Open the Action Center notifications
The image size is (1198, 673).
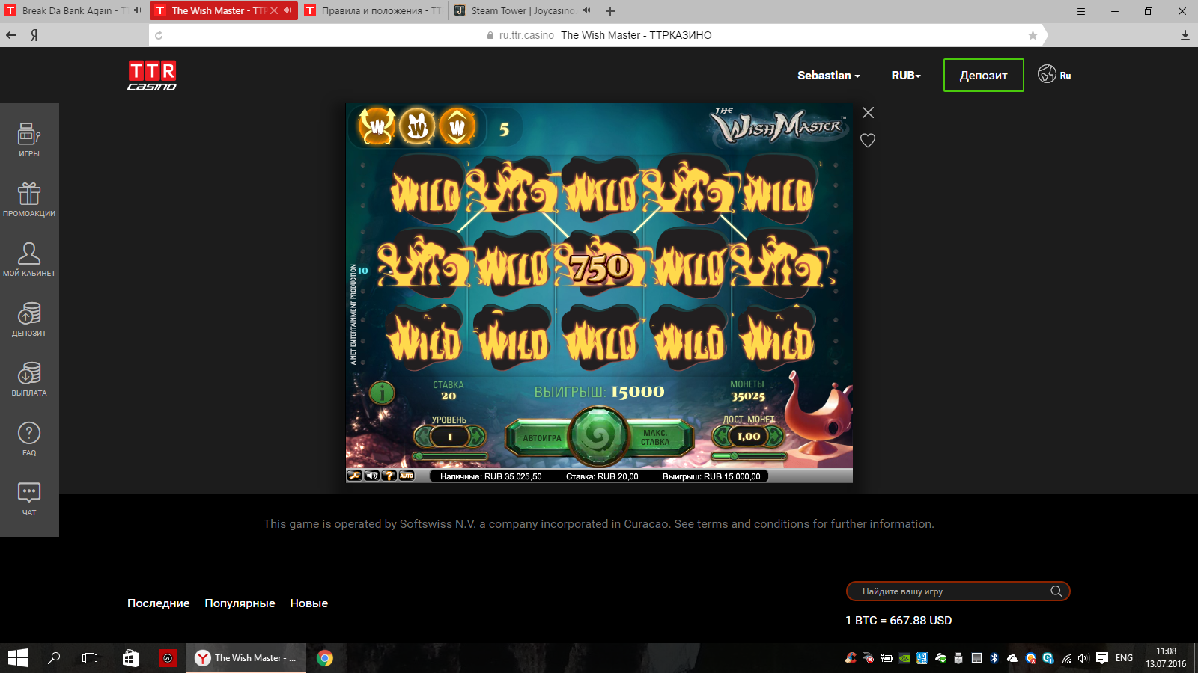1102,658
